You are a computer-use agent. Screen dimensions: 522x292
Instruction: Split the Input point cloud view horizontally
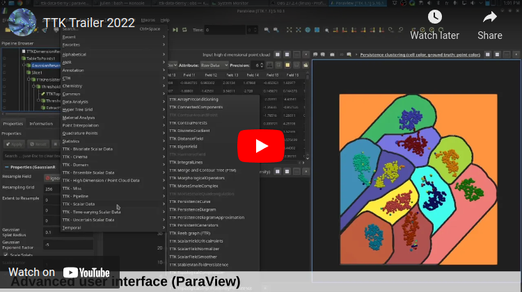(277, 54)
